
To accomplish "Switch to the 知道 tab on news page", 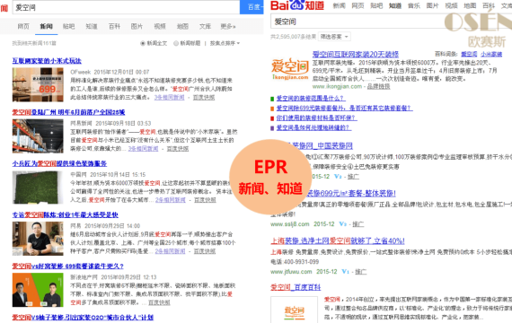I will [92, 26].
